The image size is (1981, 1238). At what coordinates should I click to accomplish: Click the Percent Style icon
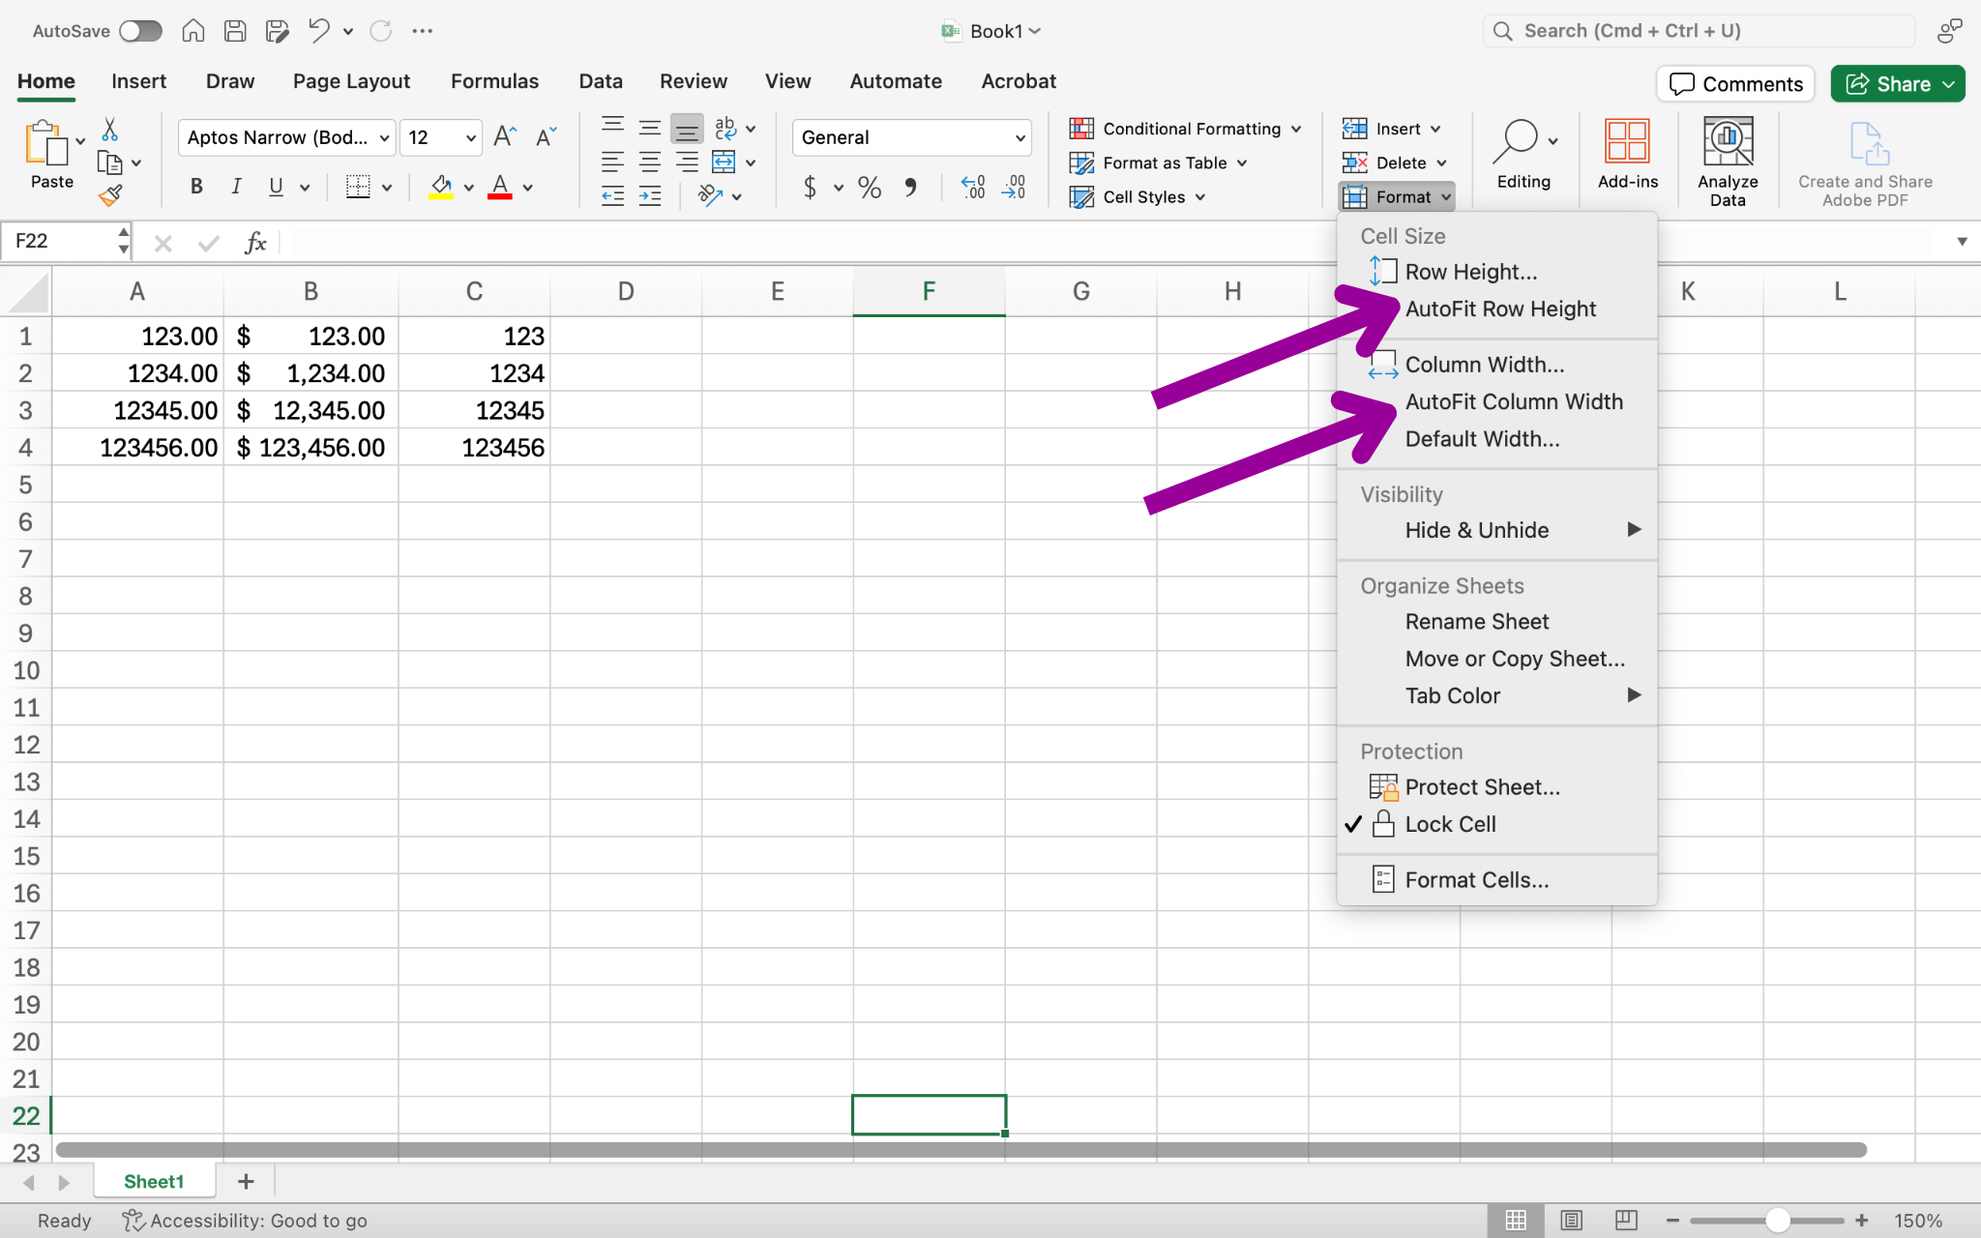coord(870,188)
